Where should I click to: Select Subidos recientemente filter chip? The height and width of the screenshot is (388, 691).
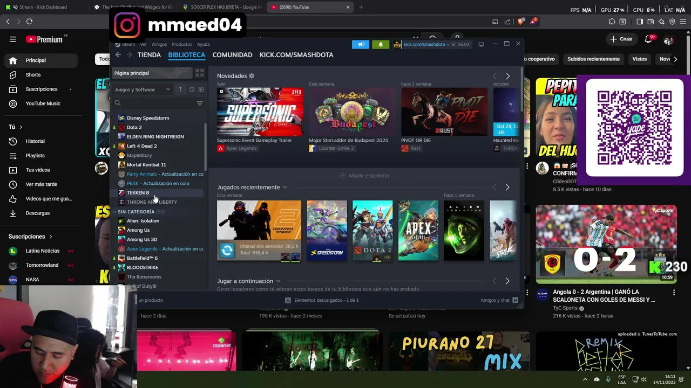[593, 59]
